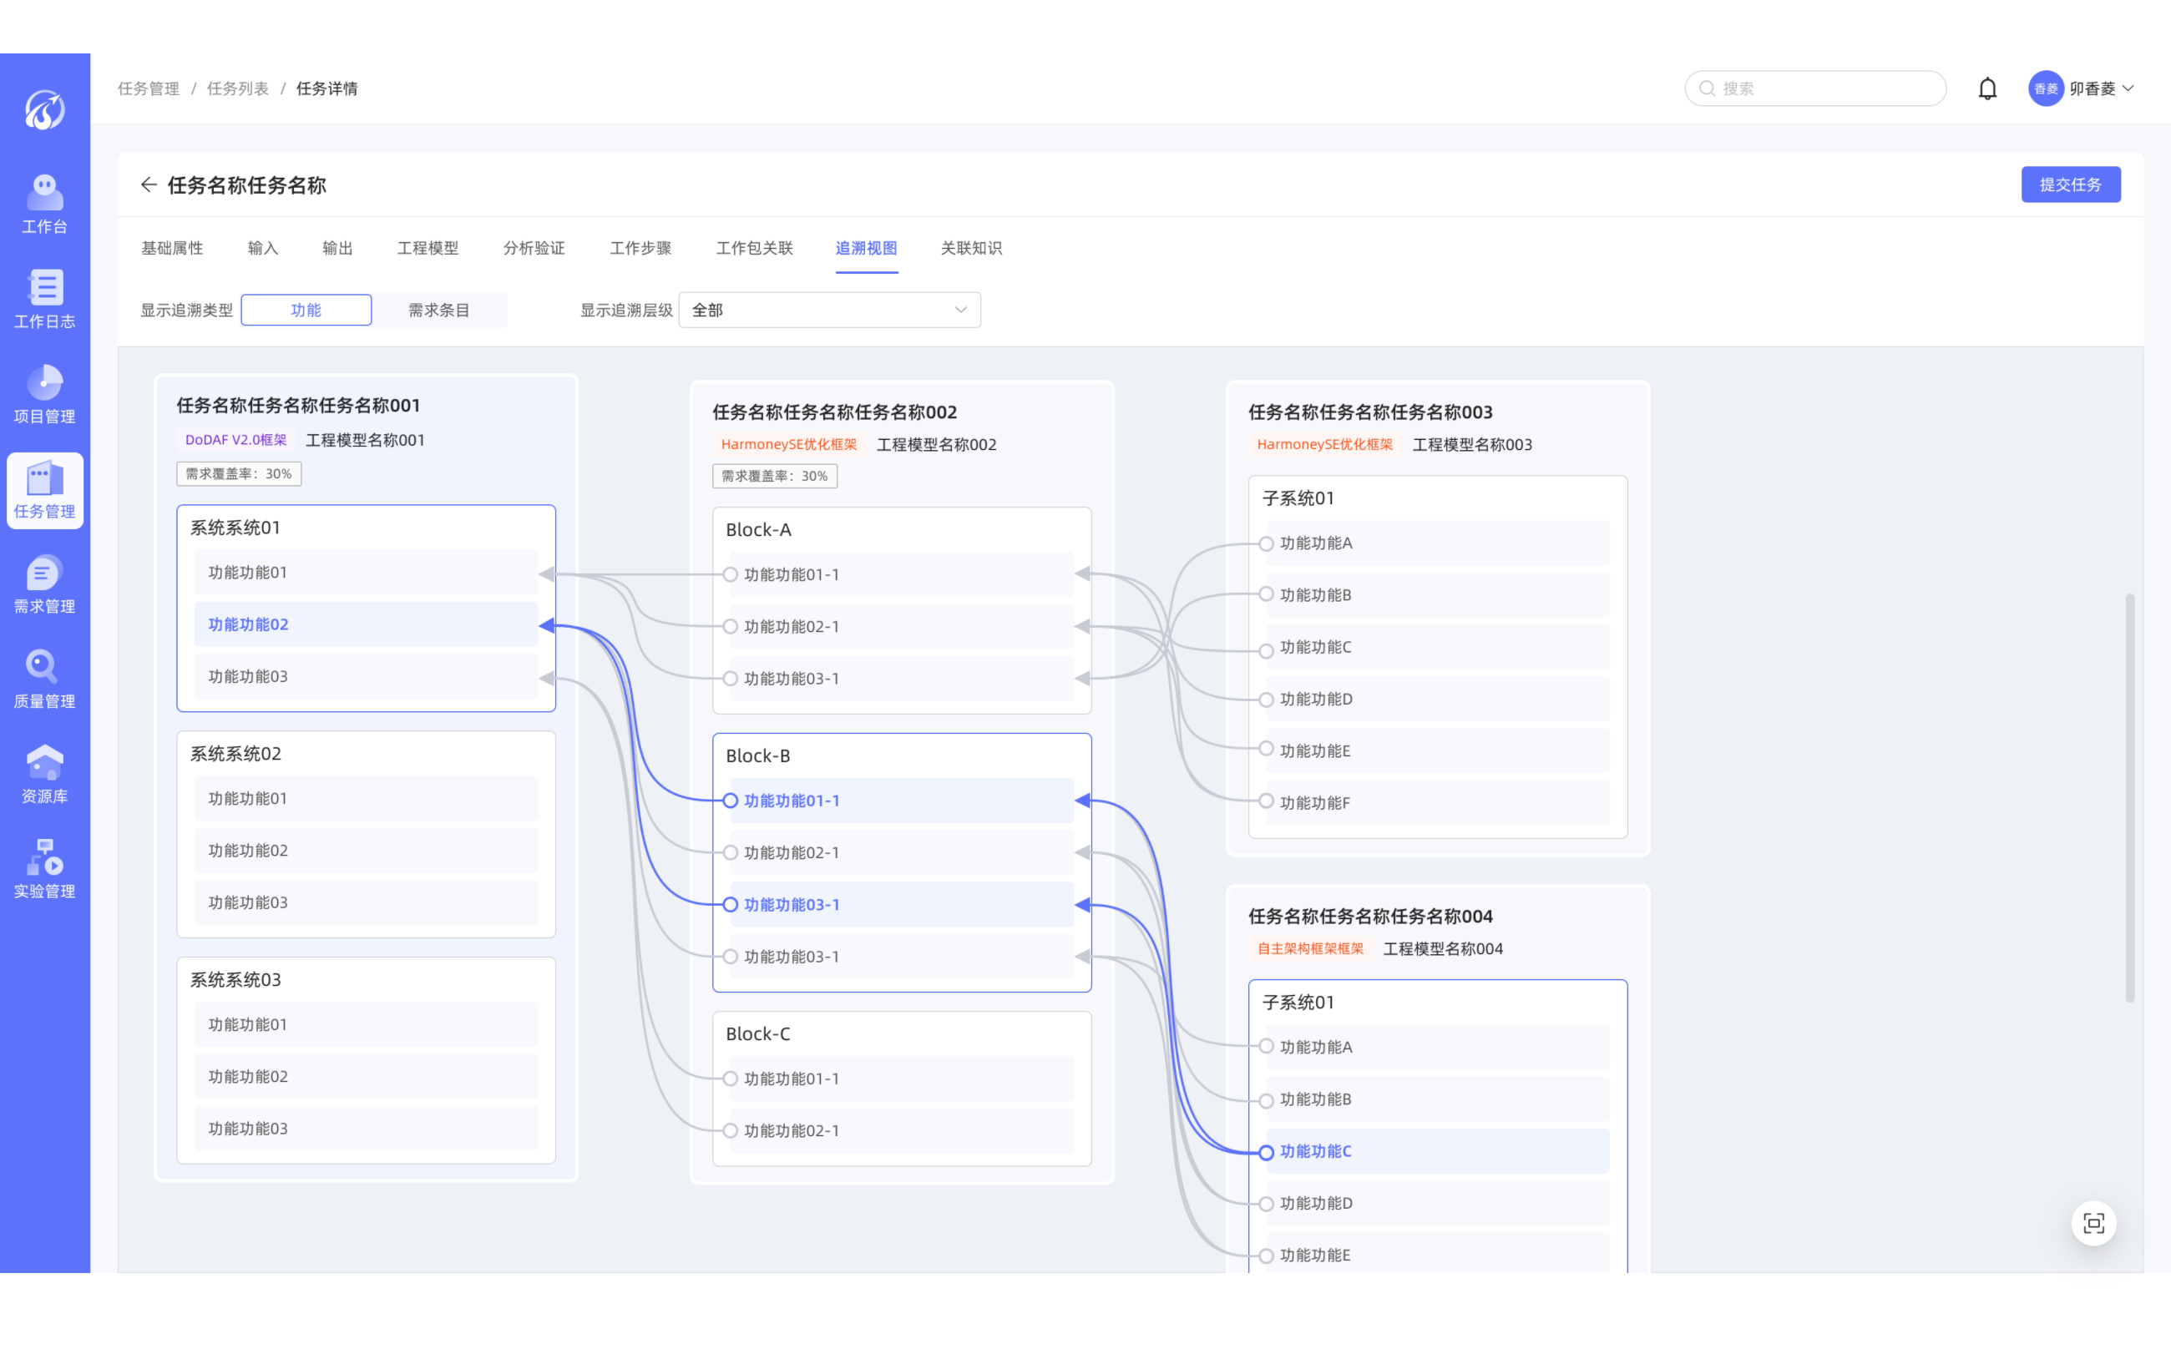Switch to the 工作步骤 tab
2171x1349 pixels.
(x=640, y=248)
